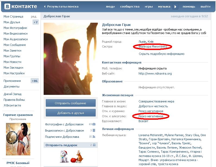Open Мои Сообщения
The height and width of the screenshot is (167, 216).
15,45
